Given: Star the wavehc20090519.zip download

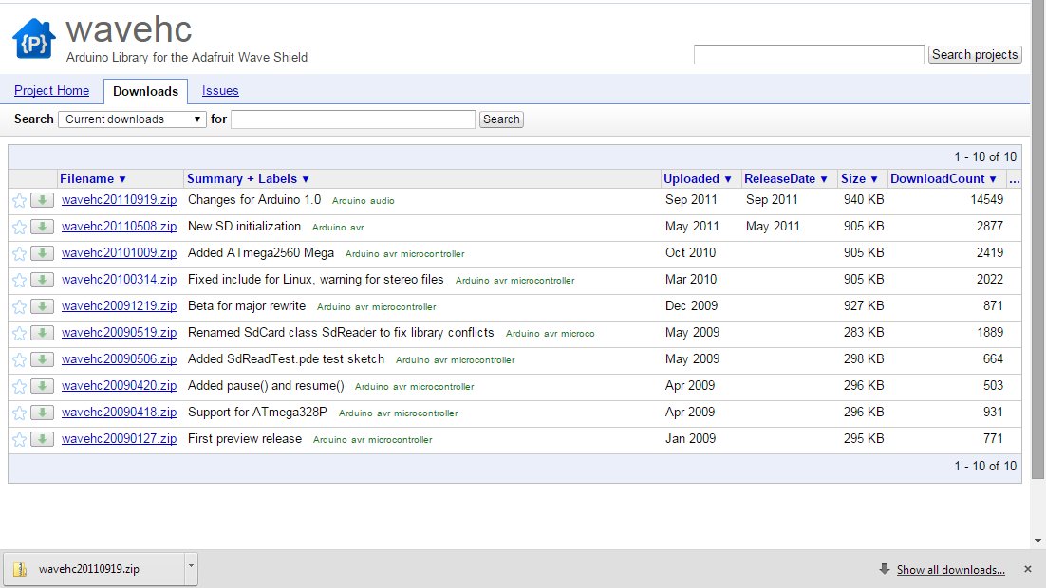Looking at the screenshot, I should (x=19, y=333).
